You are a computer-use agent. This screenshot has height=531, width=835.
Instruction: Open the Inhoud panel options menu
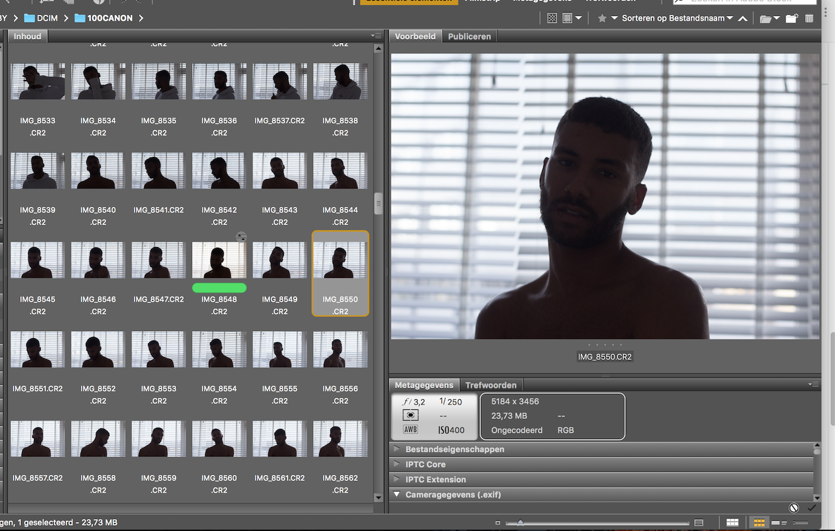(x=376, y=36)
